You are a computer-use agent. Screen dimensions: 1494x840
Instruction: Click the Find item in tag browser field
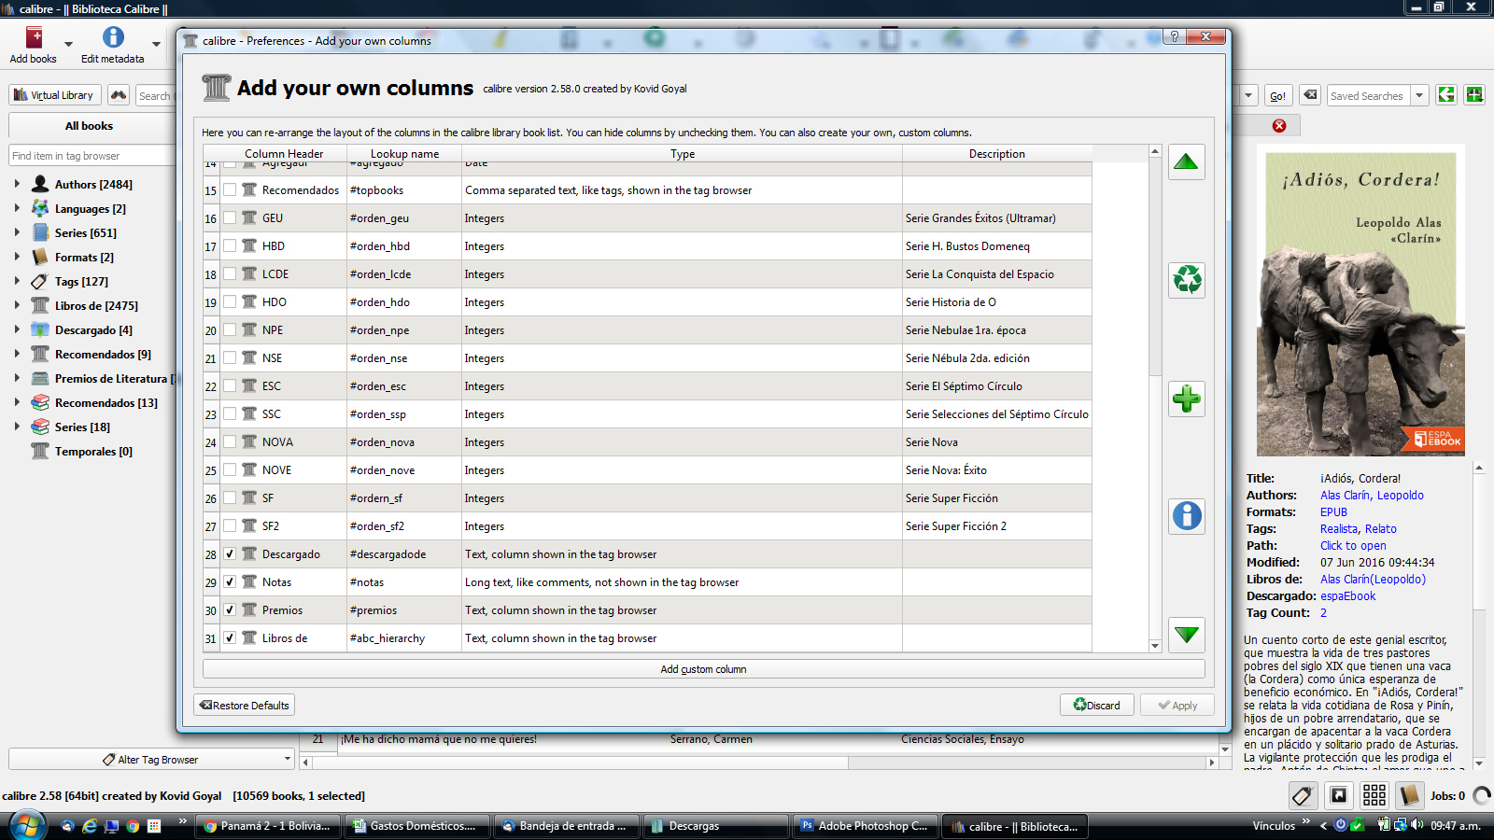92,156
